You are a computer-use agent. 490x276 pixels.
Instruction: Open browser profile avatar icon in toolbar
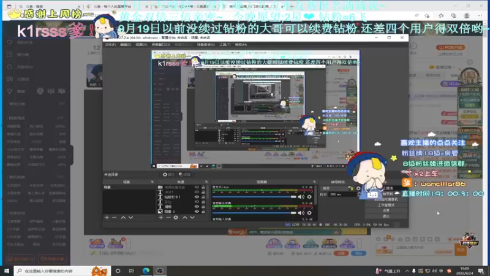point(467,16)
